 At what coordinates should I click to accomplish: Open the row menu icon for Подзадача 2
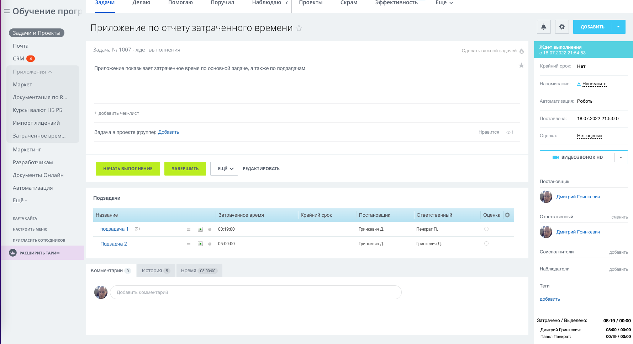189,244
